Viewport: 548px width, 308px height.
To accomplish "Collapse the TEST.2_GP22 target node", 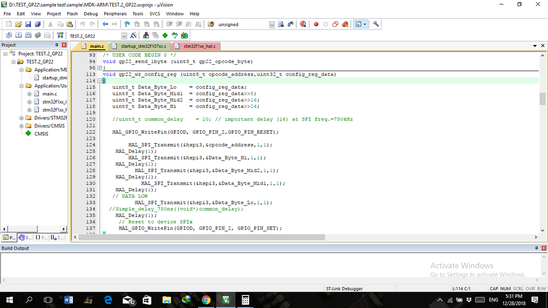I will 14,61.
